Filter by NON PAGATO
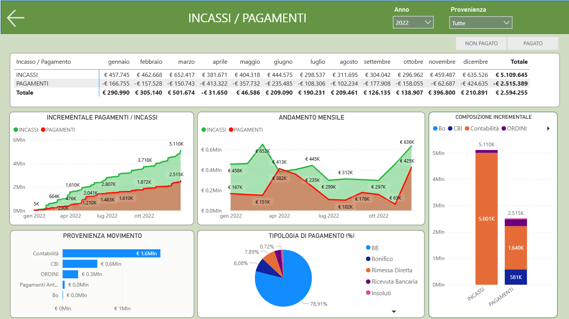The height and width of the screenshot is (319, 569). 481,43
